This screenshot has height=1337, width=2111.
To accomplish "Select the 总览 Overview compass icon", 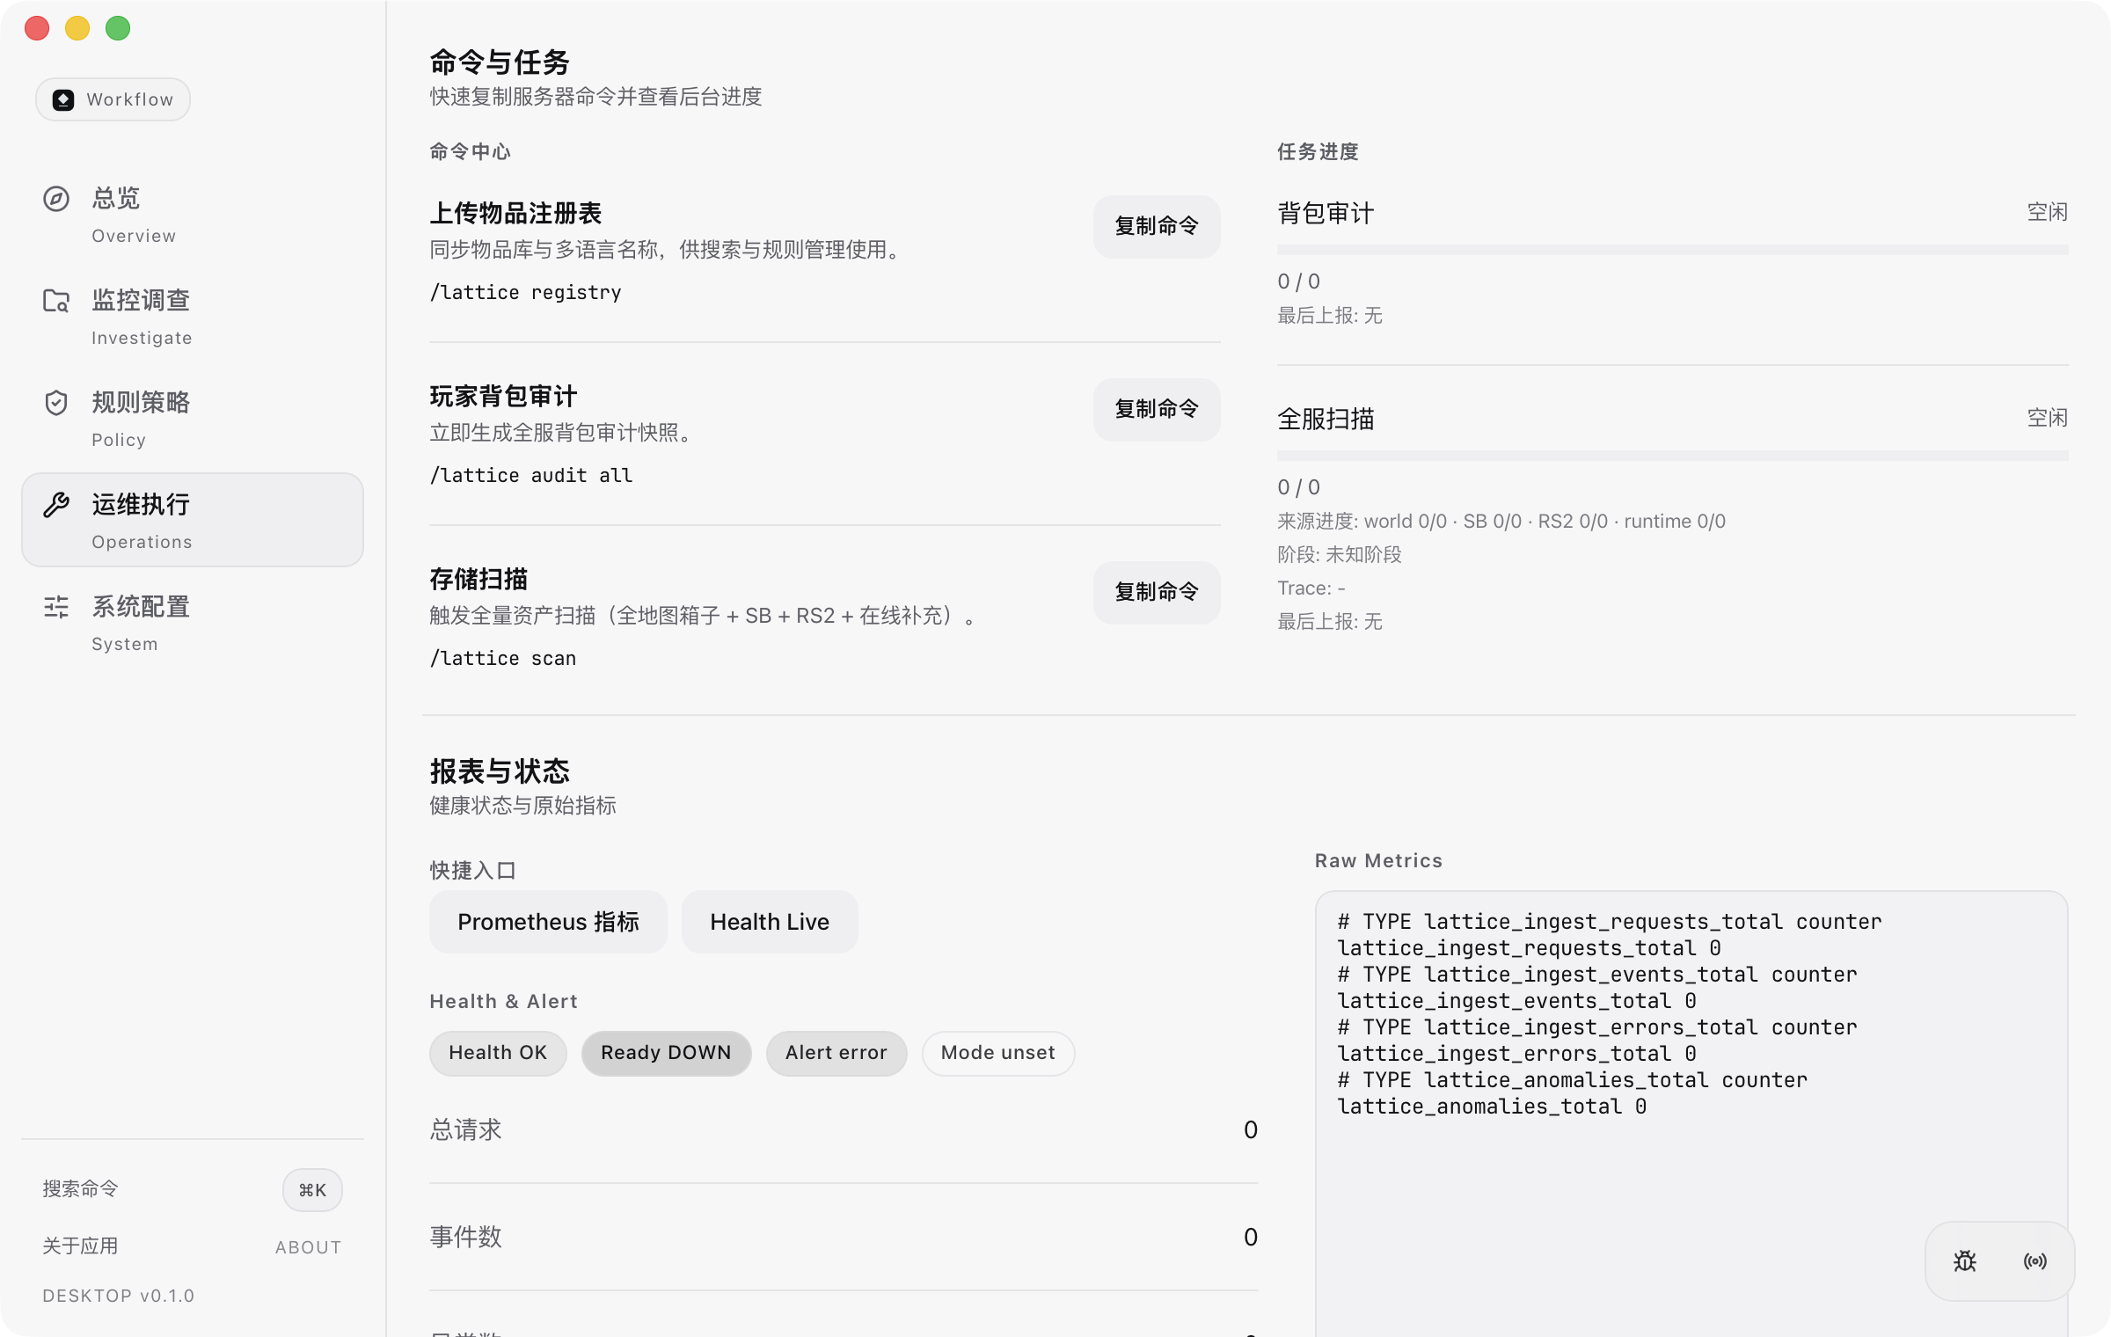I will tap(56, 199).
